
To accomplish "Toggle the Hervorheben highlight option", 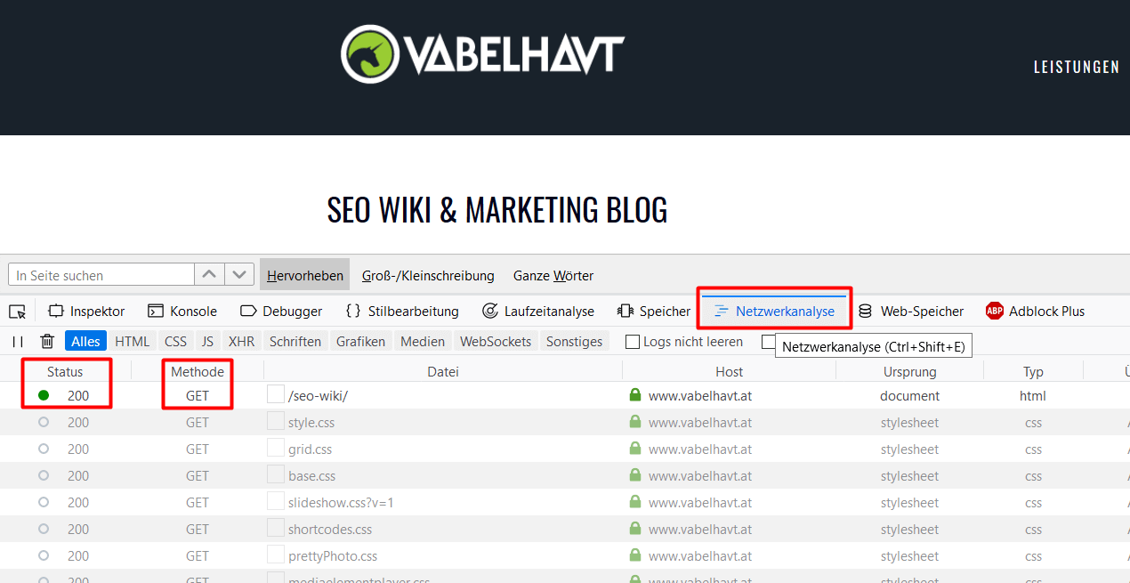I will coord(305,275).
